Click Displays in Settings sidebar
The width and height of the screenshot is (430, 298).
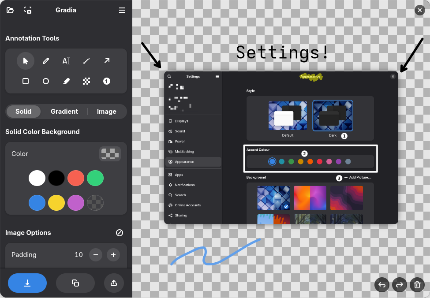193,121
